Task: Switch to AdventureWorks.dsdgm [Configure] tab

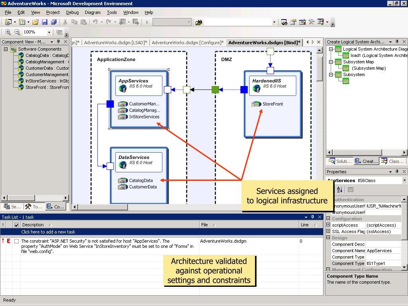Action: tap(188, 42)
